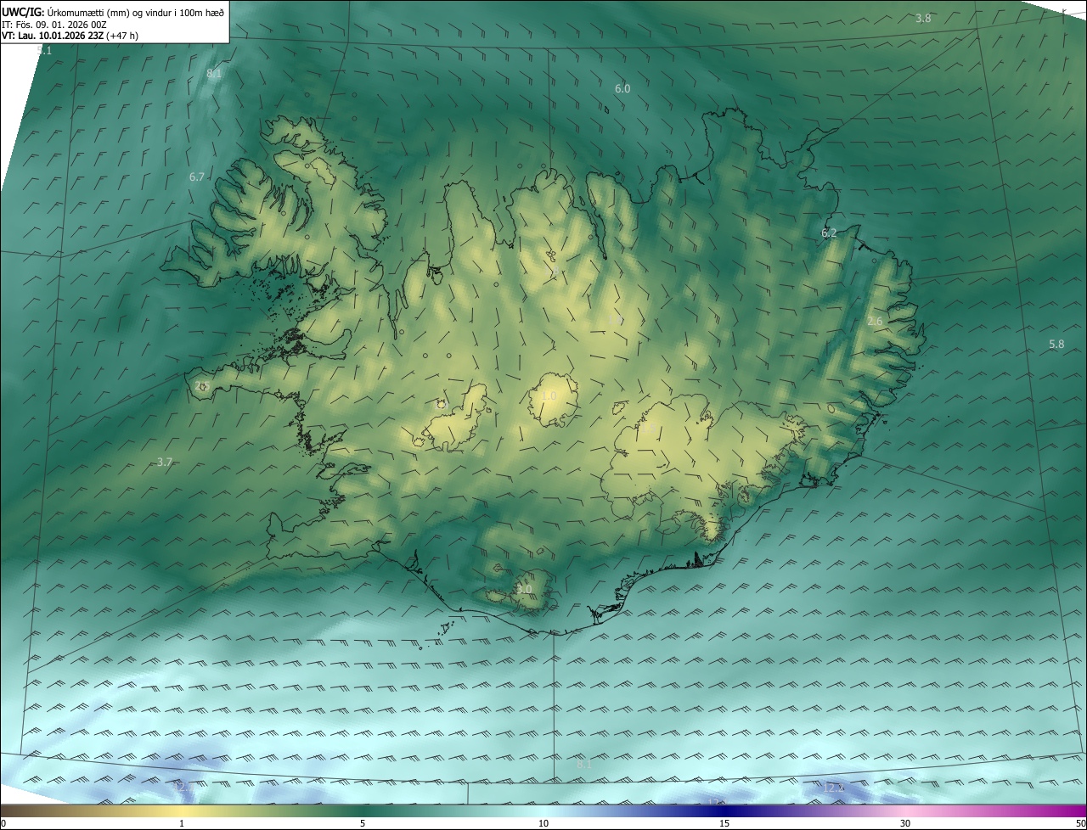
Task: Click the colorbar tick label 15
Action: 724,823
